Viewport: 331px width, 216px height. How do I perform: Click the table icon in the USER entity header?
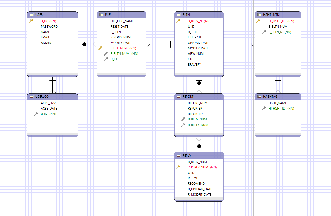coord(31,14)
